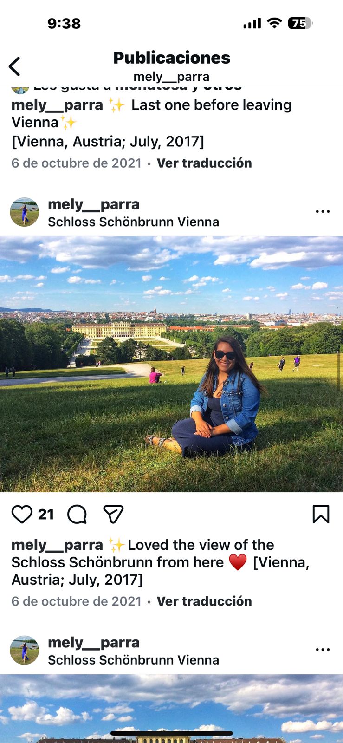Tap mely__parra's avatar on the bottom post
The width and height of the screenshot is (343, 743).
point(25,650)
